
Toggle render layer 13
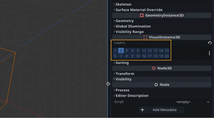(155, 50)
